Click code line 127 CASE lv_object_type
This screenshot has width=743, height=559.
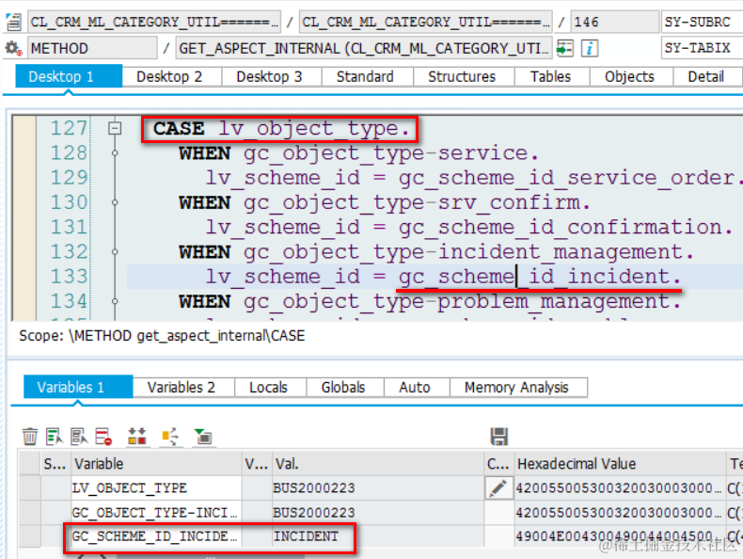click(281, 128)
